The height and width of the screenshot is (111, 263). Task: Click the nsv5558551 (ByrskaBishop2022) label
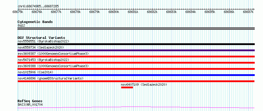43,41
